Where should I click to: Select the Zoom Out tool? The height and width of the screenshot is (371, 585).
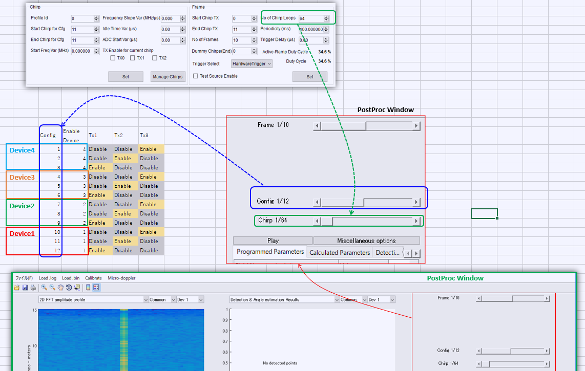pyautogui.click(x=52, y=288)
